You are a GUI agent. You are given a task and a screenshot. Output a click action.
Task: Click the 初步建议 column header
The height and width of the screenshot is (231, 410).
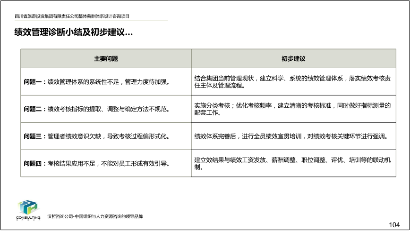coord(293,59)
